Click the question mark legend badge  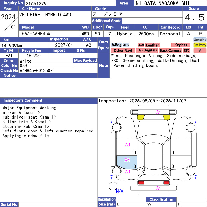click(x=200, y=50)
